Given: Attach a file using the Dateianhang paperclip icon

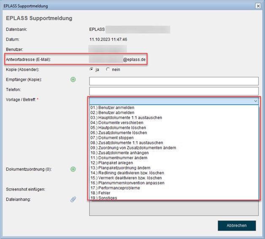Looking at the screenshot, I should [73, 200].
